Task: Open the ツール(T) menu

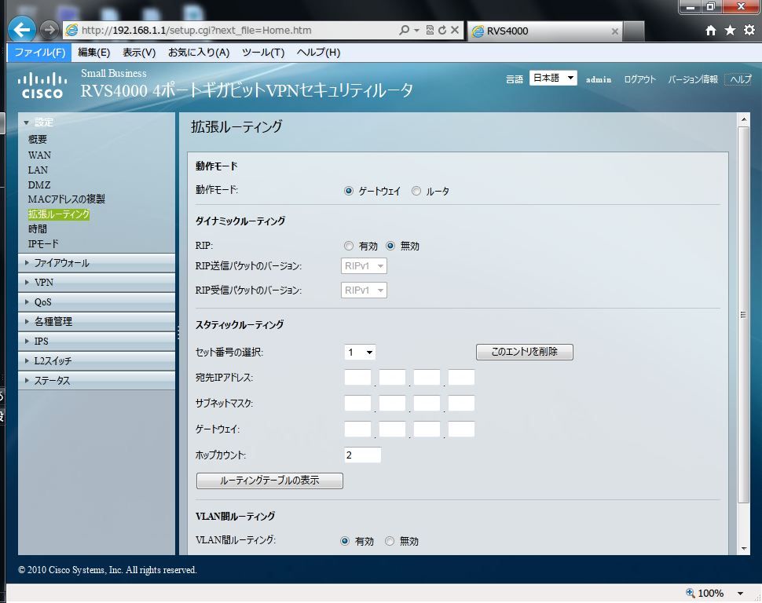Action: click(263, 53)
